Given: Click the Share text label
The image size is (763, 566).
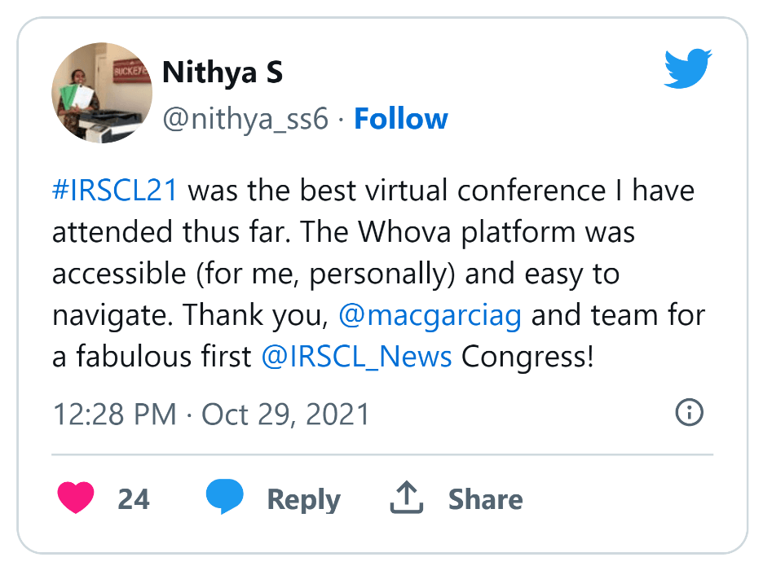Looking at the screenshot, I should (486, 499).
